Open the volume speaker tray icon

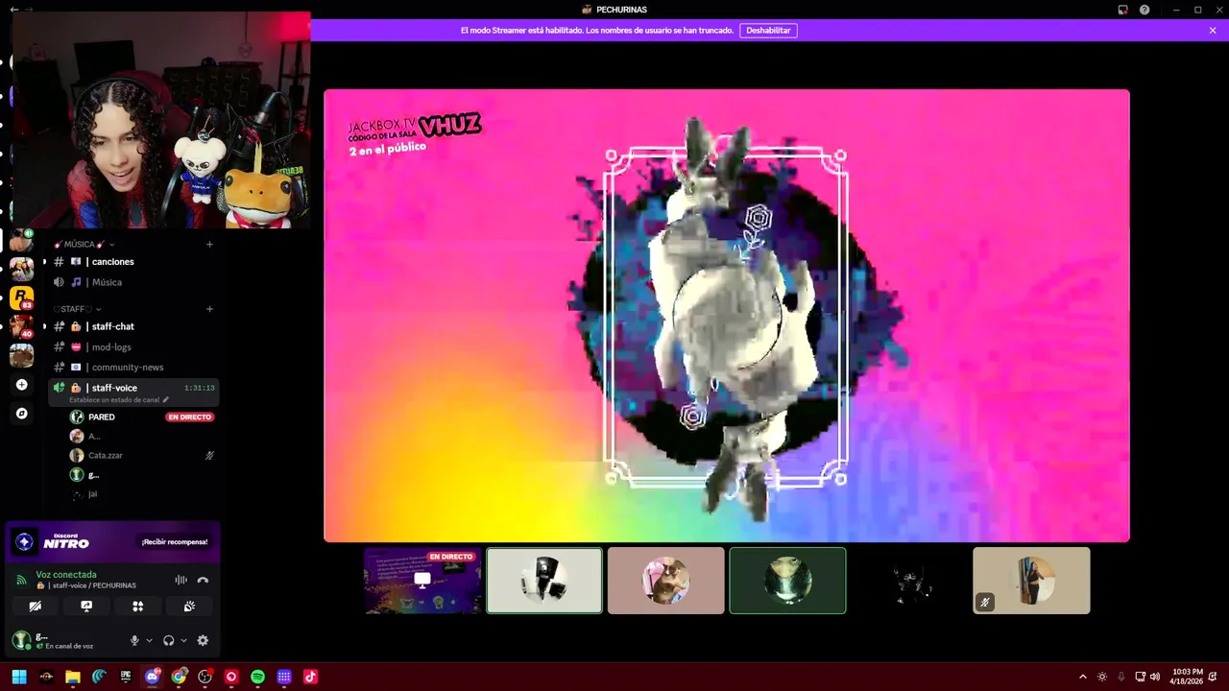point(1155,677)
